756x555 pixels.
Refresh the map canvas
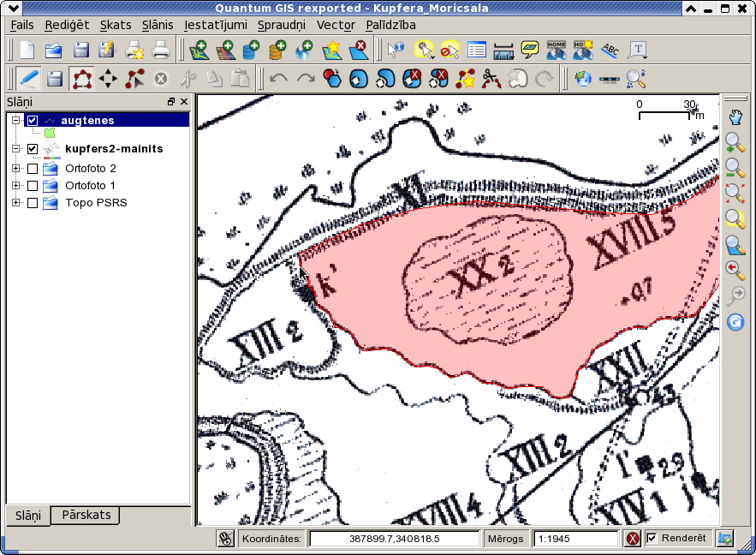(735, 322)
